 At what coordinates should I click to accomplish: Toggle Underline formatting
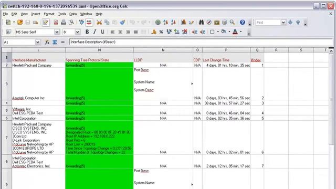102,32
